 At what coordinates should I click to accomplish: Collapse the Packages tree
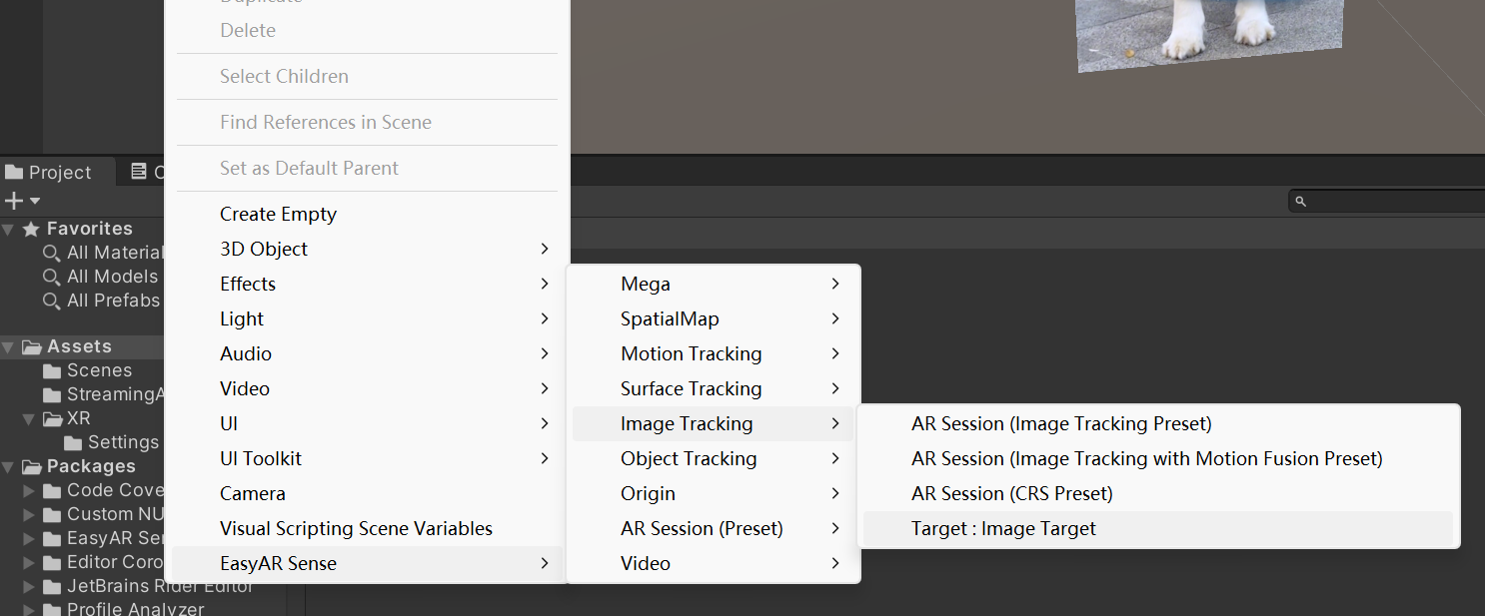pos(8,467)
